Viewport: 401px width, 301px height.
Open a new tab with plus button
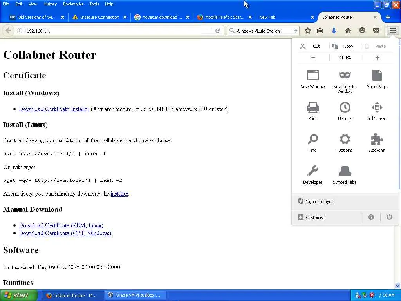pos(388,17)
